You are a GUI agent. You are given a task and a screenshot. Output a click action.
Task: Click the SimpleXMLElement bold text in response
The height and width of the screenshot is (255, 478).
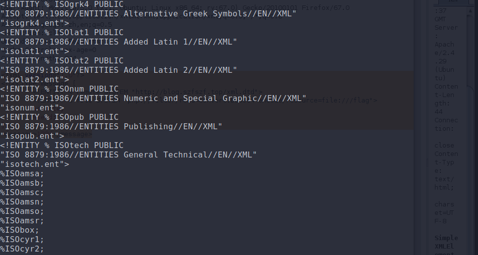(x=446, y=245)
